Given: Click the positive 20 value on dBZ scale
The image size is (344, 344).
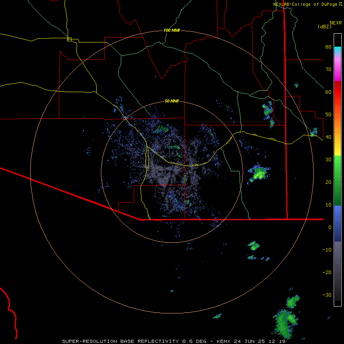Looking at the screenshot, I should click(328, 182).
